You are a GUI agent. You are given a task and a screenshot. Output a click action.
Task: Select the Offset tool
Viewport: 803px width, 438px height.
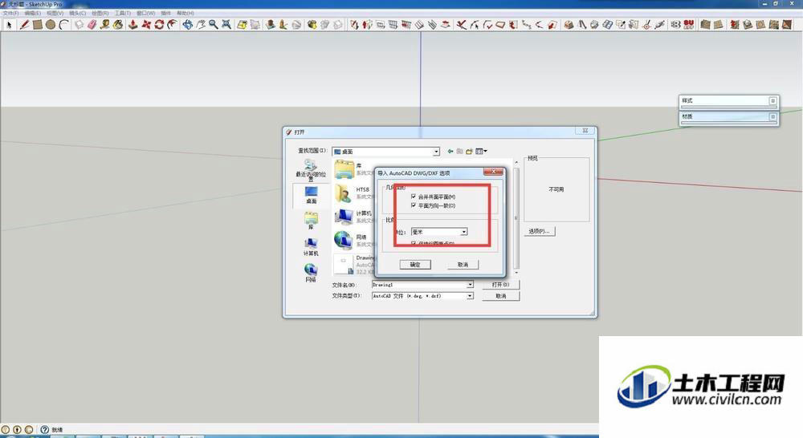173,25
